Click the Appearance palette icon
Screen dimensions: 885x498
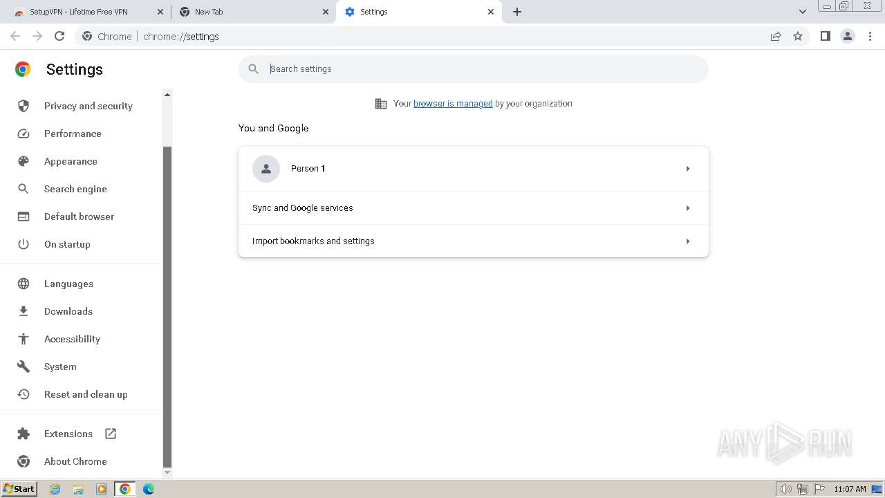24,161
